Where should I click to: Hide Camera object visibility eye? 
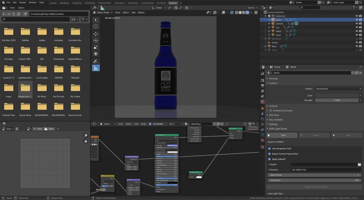[357, 23]
